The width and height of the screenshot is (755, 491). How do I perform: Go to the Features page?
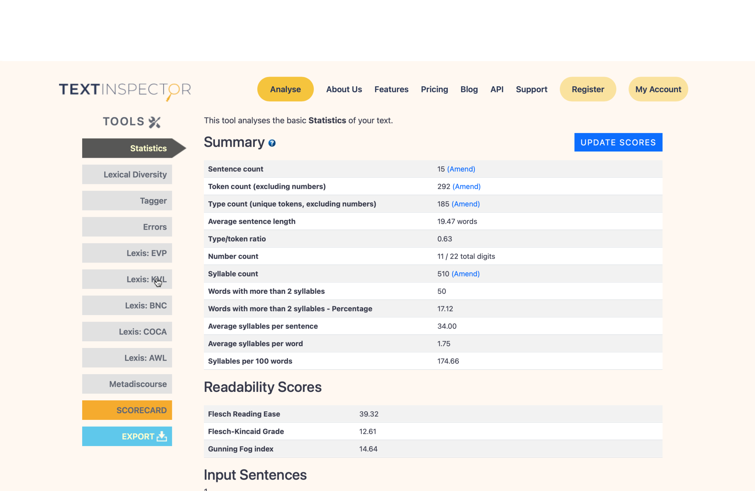[391, 89]
